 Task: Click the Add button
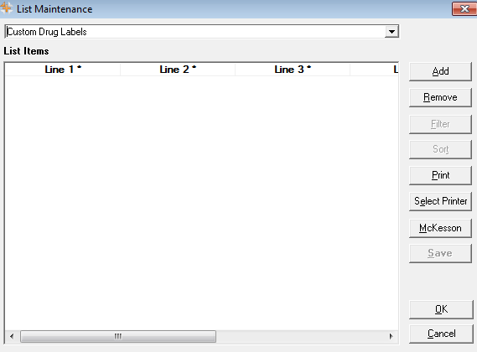tap(440, 71)
